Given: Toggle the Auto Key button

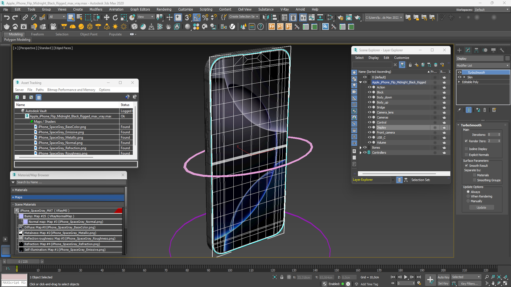Looking at the screenshot, I should 443,277.
